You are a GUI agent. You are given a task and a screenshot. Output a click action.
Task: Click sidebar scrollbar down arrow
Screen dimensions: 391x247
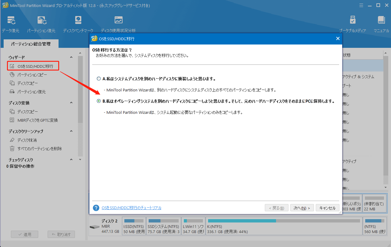click(80, 159)
